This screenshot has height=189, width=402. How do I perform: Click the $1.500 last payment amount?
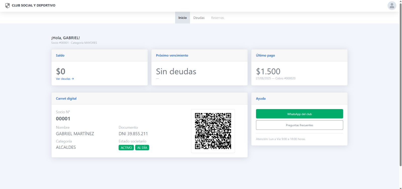tap(268, 72)
